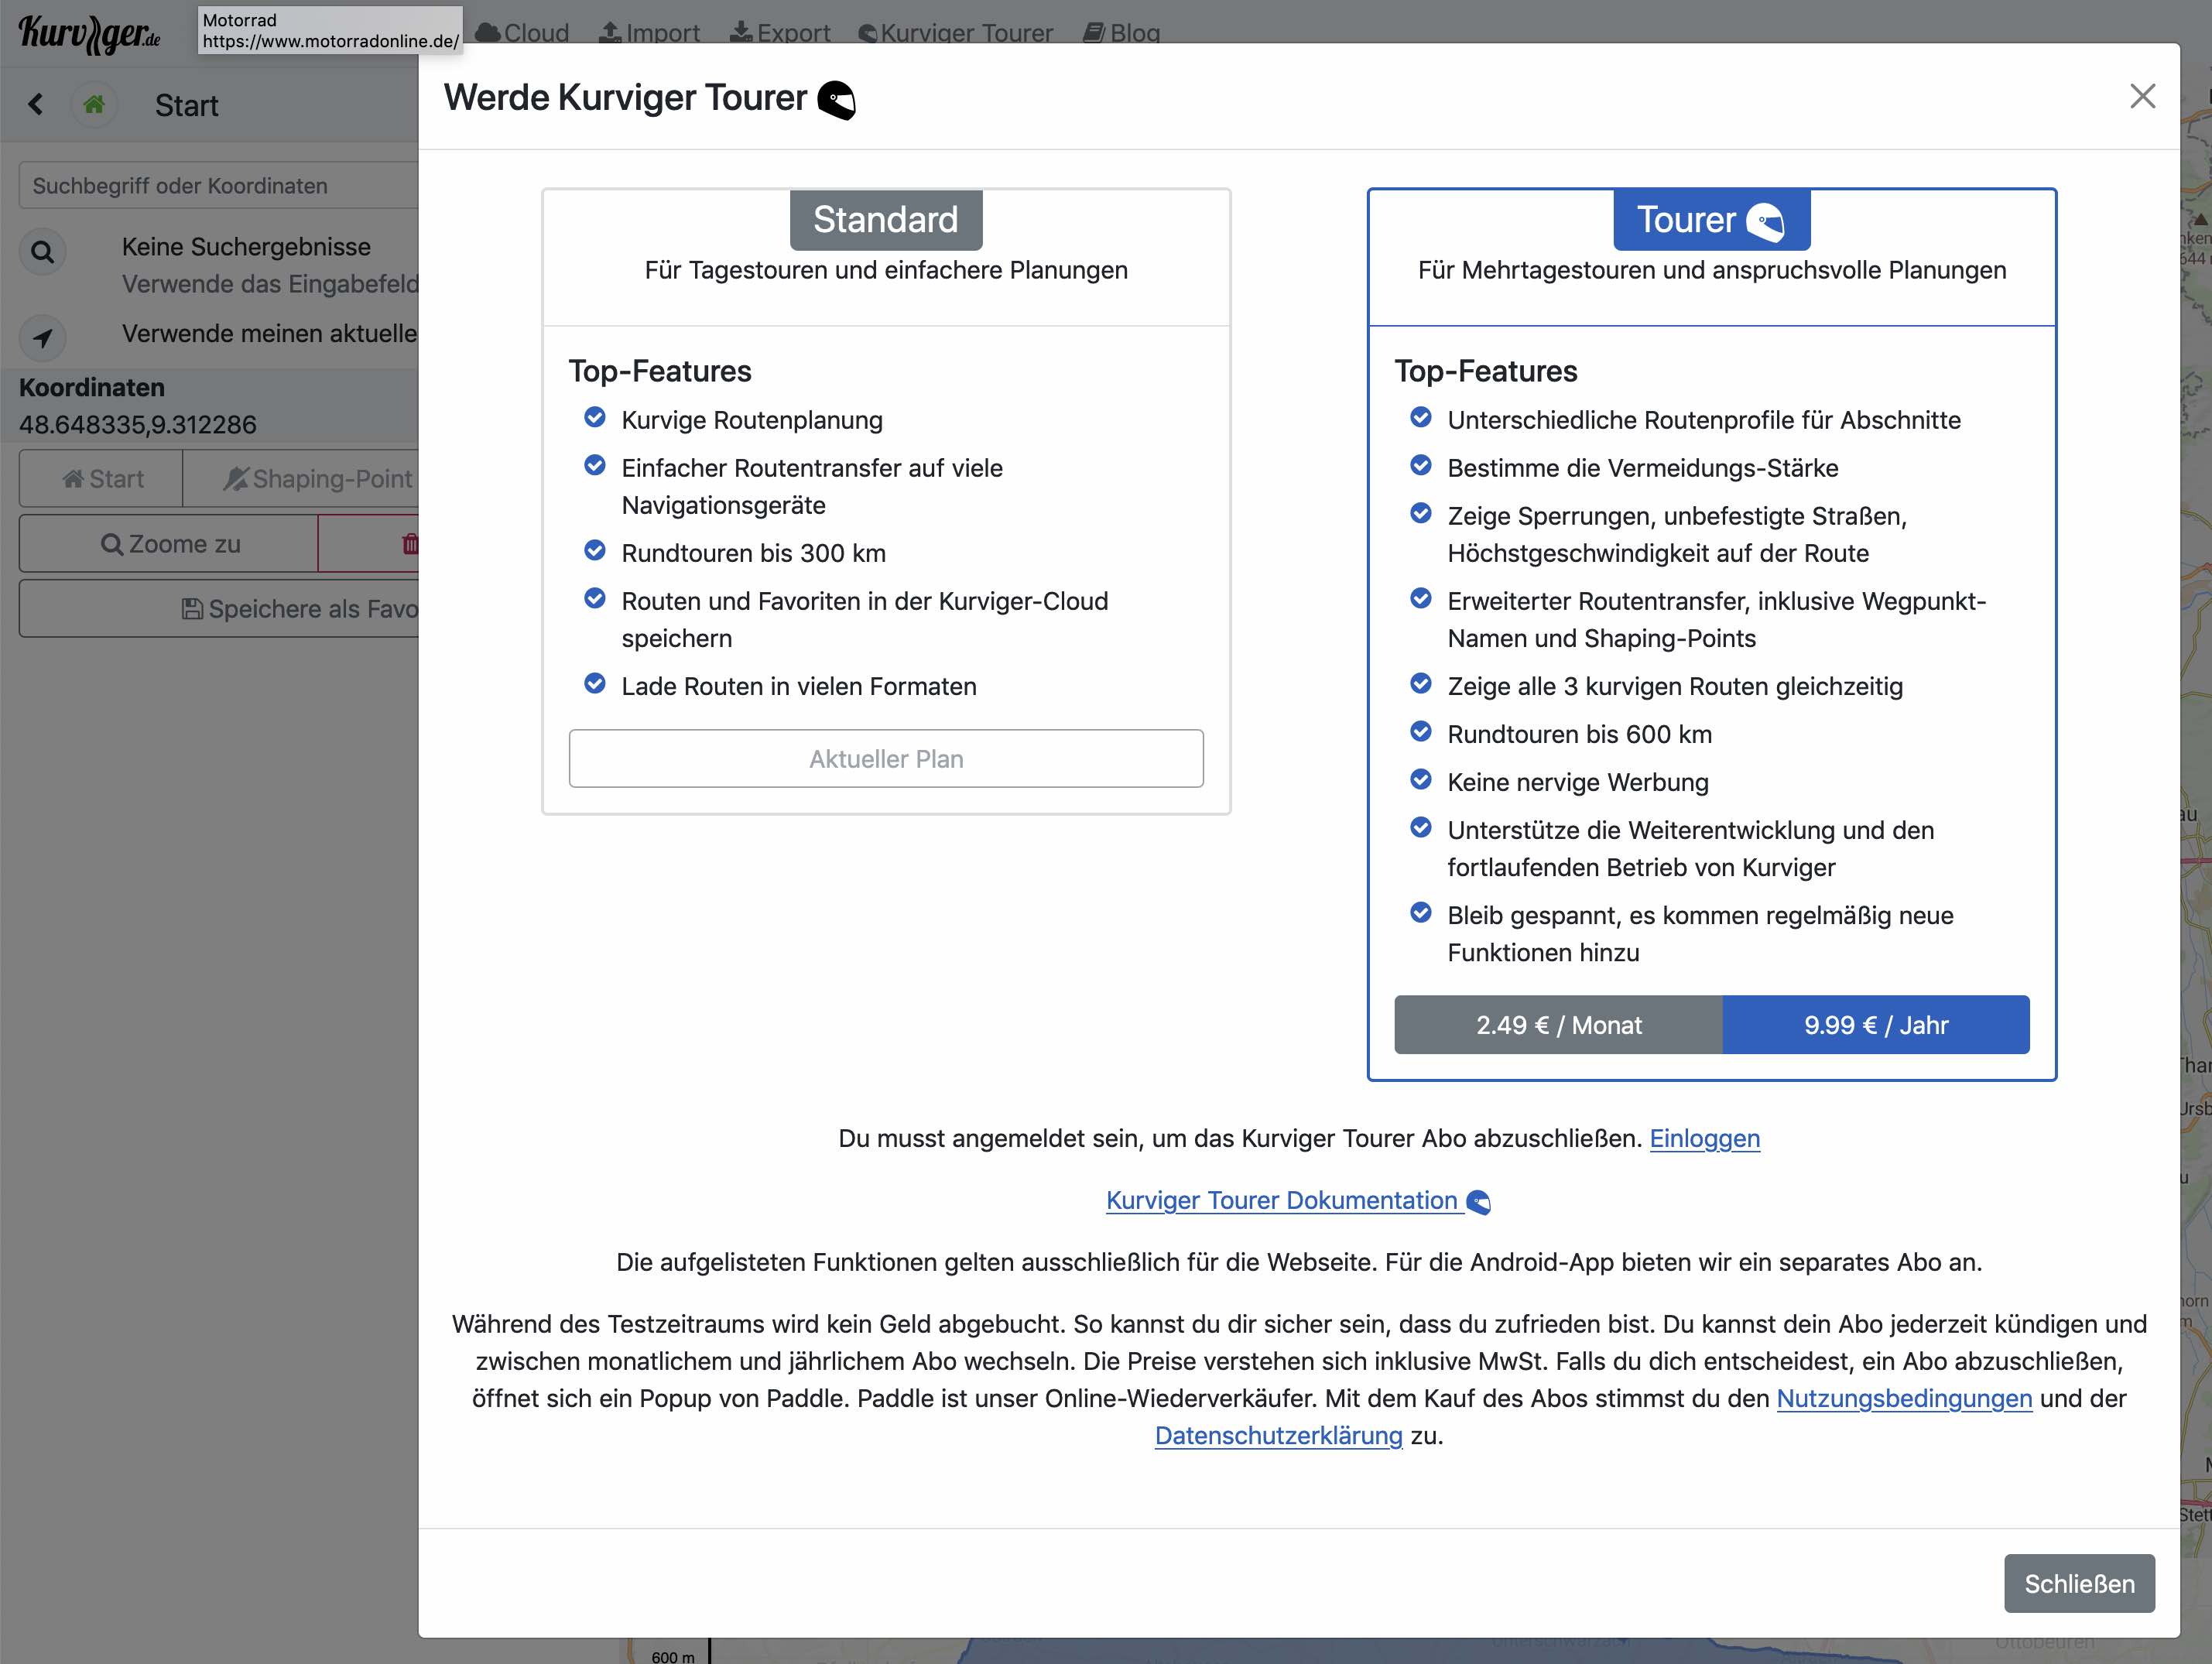Screen dimensions: 2212x1664
Task: Click helmet icon beside dialog title
Action: [x=836, y=100]
